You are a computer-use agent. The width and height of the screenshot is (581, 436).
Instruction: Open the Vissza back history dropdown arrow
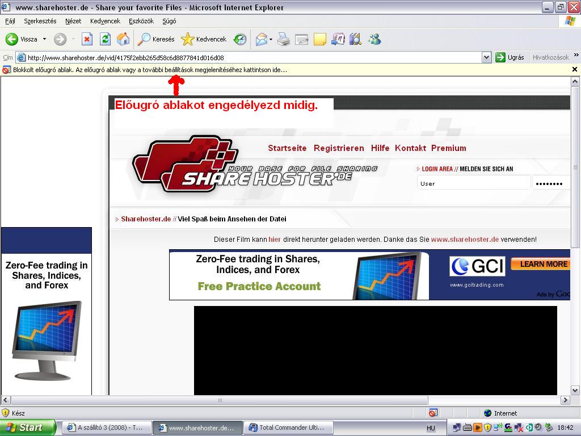[44, 39]
